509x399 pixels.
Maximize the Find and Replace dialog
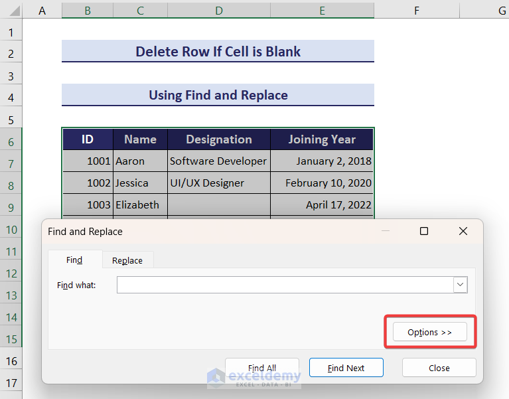424,231
